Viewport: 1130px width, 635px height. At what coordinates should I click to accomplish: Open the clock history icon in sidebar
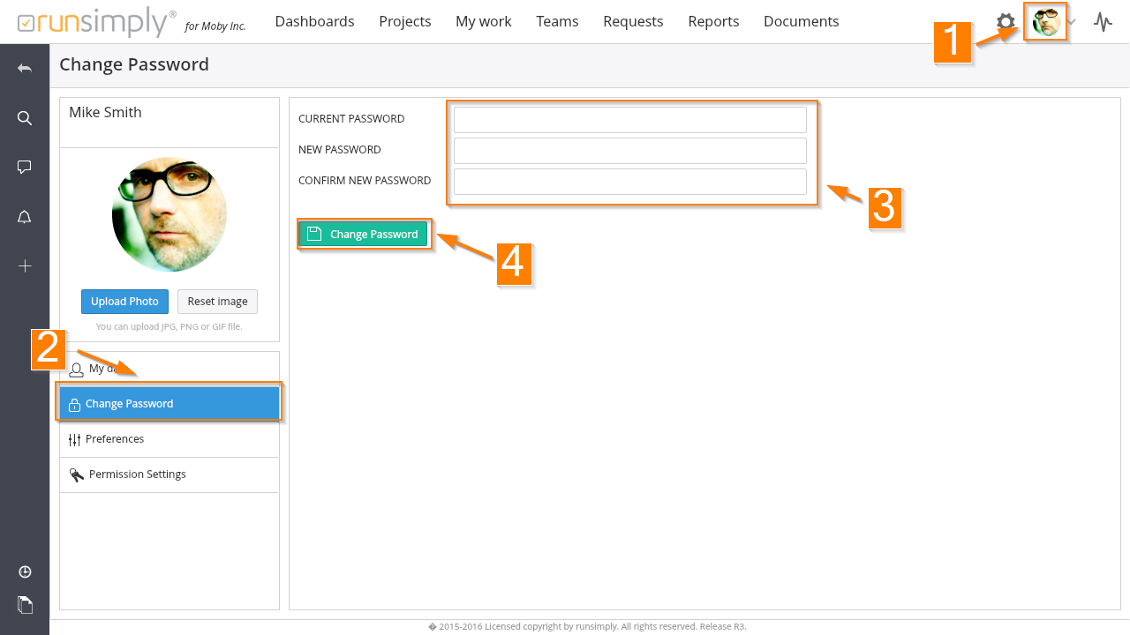[x=25, y=572]
